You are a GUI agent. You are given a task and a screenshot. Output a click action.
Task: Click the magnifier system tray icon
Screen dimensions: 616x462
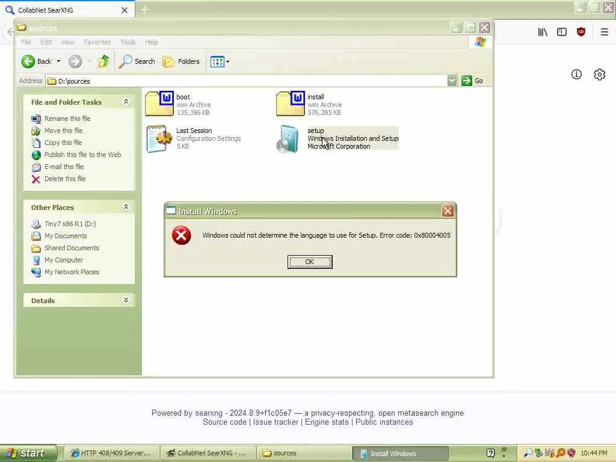point(528,453)
